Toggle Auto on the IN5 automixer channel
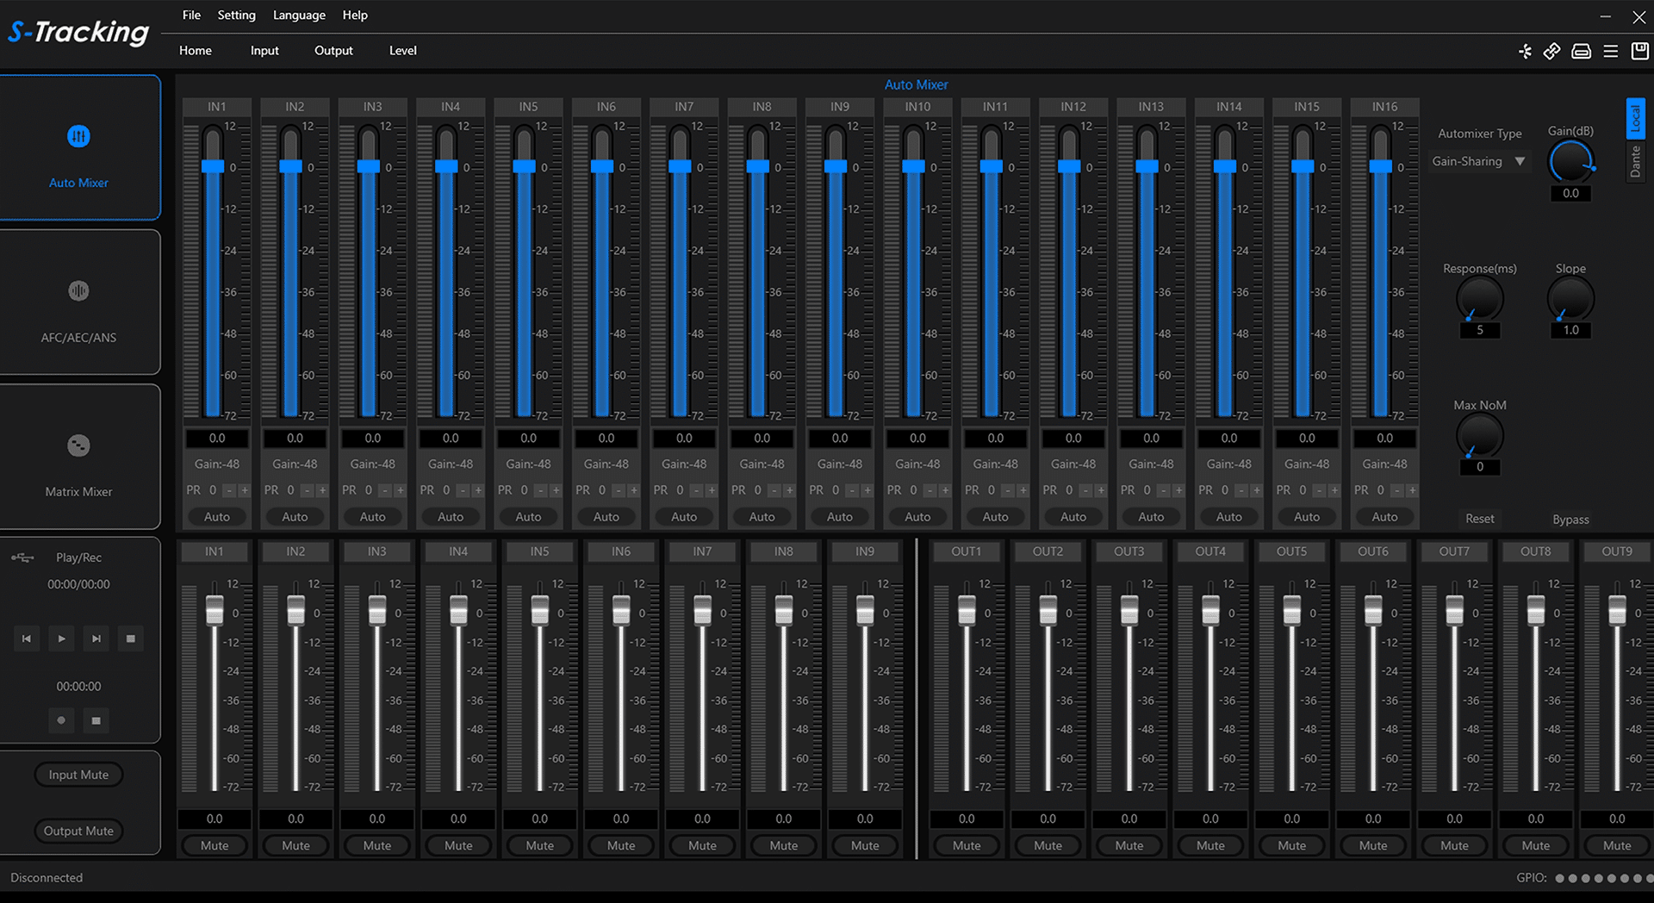The width and height of the screenshot is (1654, 903). [528, 517]
